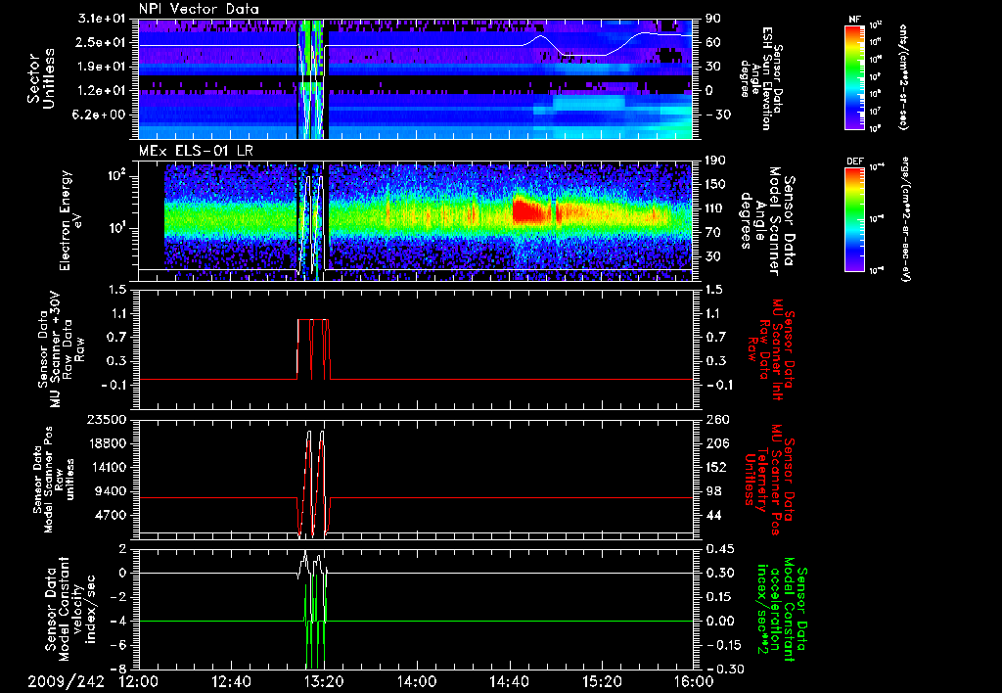Screen dimensions: 1002x693
Task: Click the '3.1e+01' sector tick value
Action: click(x=103, y=19)
